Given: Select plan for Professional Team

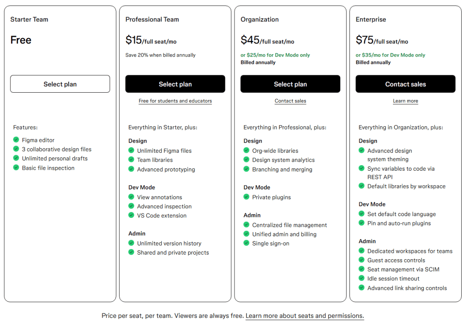Looking at the screenshot, I should (175, 84).
